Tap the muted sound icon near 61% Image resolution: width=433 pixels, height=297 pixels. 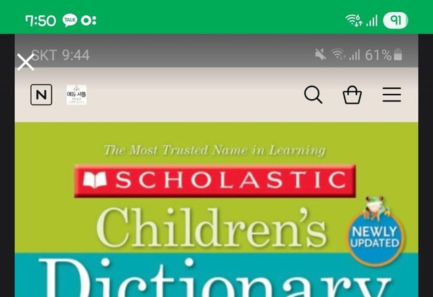pos(321,54)
